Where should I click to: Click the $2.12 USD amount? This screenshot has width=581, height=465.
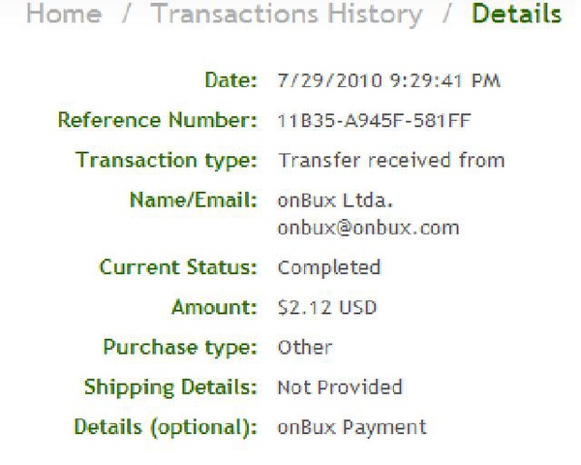coord(327,307)
